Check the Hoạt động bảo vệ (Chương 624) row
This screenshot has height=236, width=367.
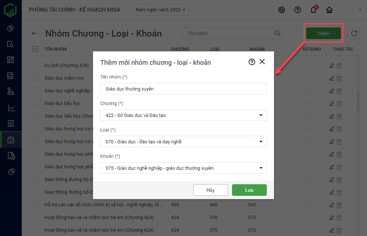click(35, 230)
